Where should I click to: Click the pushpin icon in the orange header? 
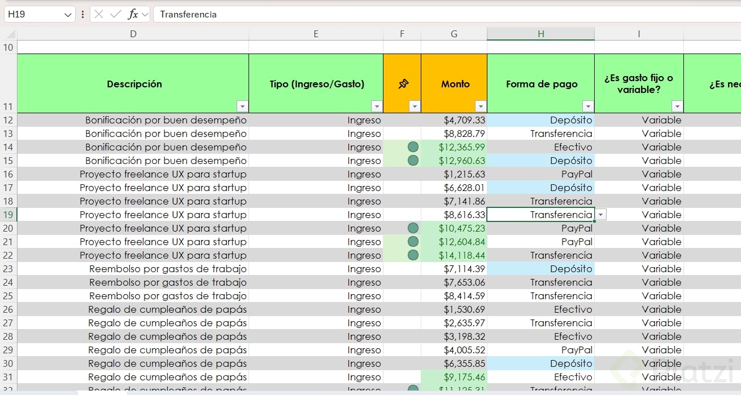tap(402, 84)
